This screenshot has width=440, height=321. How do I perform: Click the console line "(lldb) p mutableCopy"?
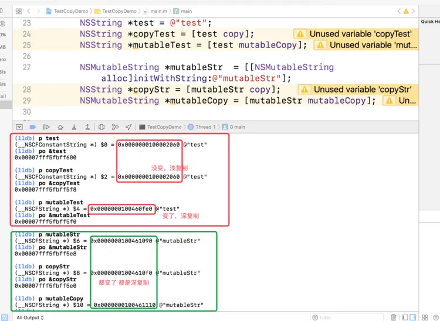pos(49,299)
